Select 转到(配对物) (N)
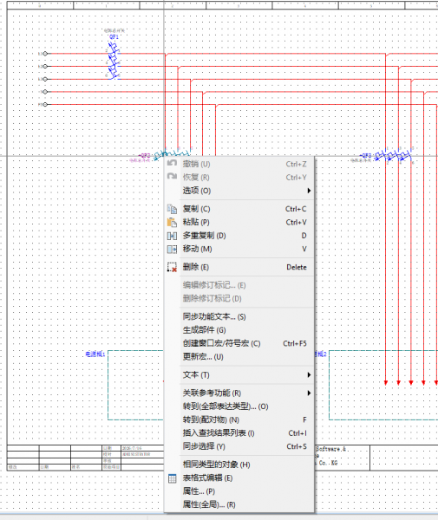438x520 pixels. (239, 419)
